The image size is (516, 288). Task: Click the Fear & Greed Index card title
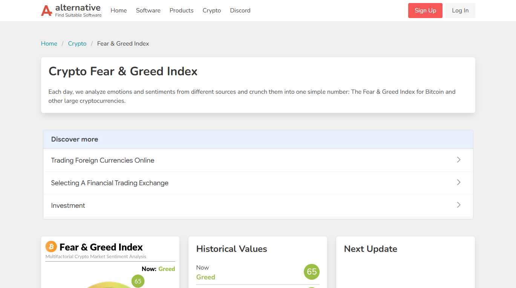coord(101,247)
